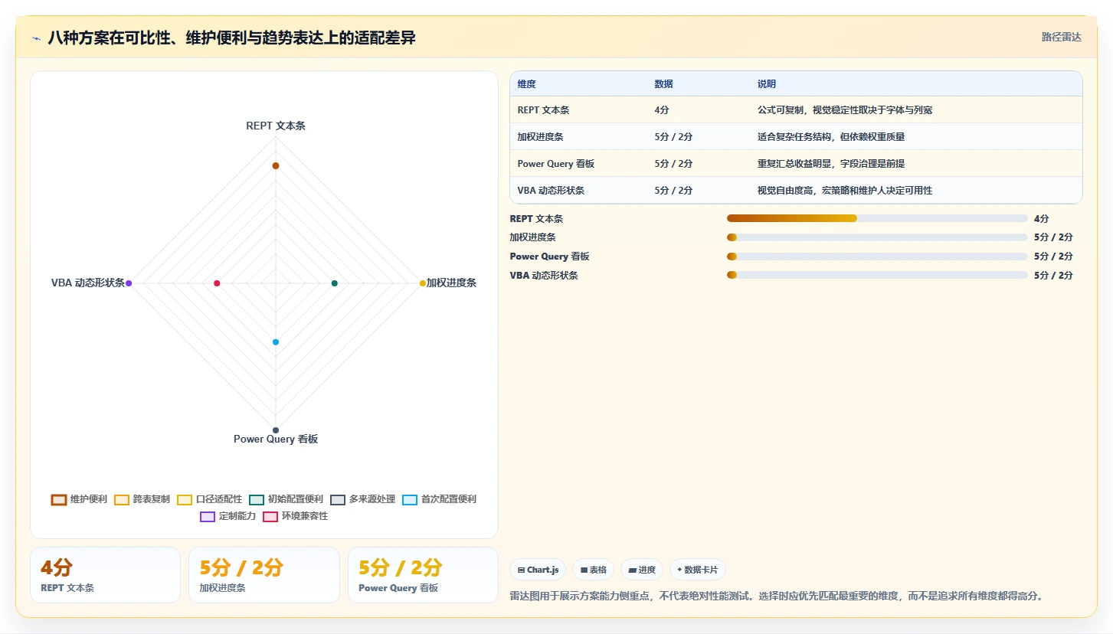The width and height of the screenshot is (1113, 634).
Task: Click the lightning icon beside the title
Action: click(36, 38)
